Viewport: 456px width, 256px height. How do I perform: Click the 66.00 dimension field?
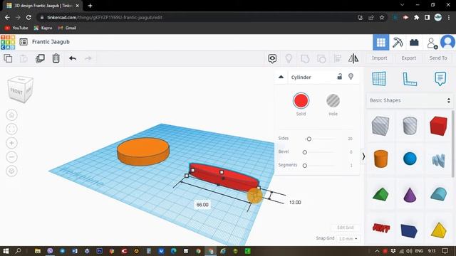coord(202,205)
